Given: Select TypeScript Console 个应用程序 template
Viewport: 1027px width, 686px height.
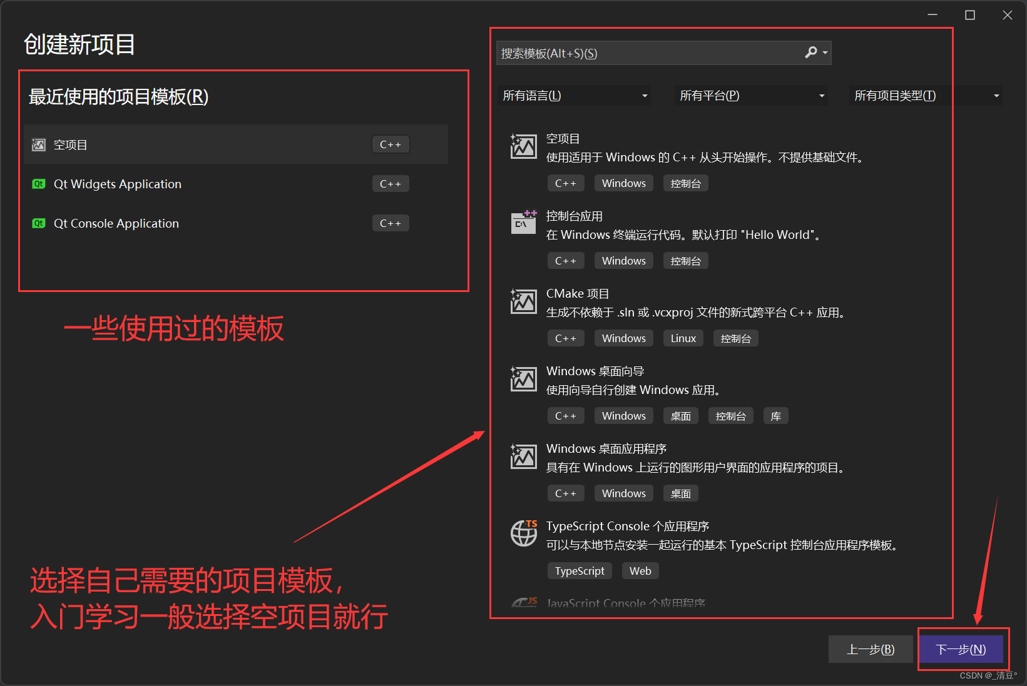Looking at the screenshot, I should pyautogui.click(x=628, y=527).
